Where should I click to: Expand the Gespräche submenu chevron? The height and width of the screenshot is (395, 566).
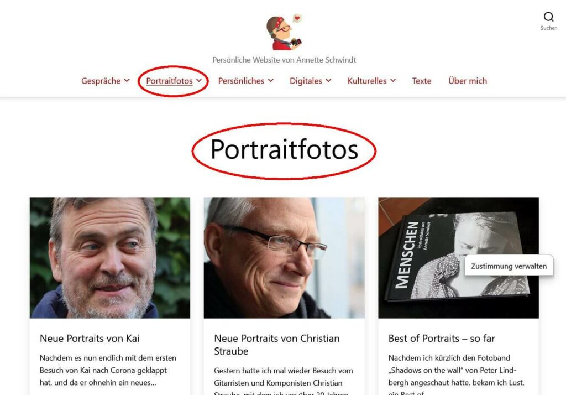pyautogui.click(x=127, y=81)
